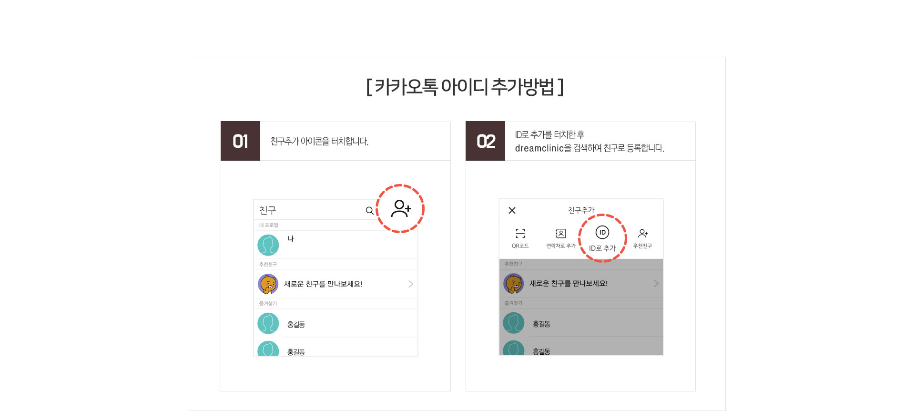Select the 친구 header title in the left phone
Image resolution: width=915 pixels, height=411 pixels.
point(267,210)
